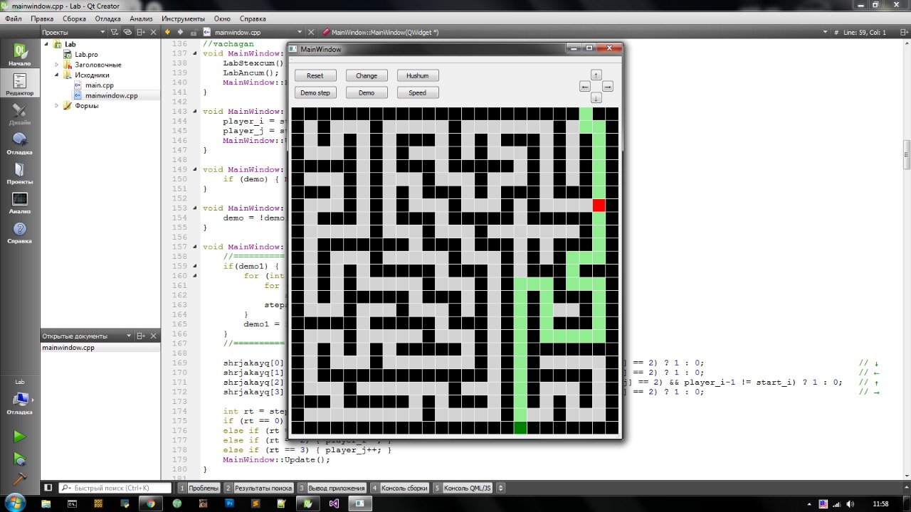Toggle the sidebar visibility button
Screen dimensions: 911x512
click(48, 488)
